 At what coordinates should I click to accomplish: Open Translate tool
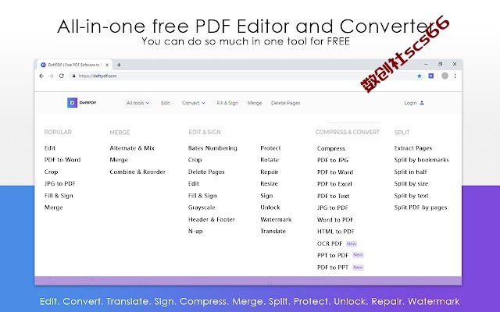coord(273,231)
